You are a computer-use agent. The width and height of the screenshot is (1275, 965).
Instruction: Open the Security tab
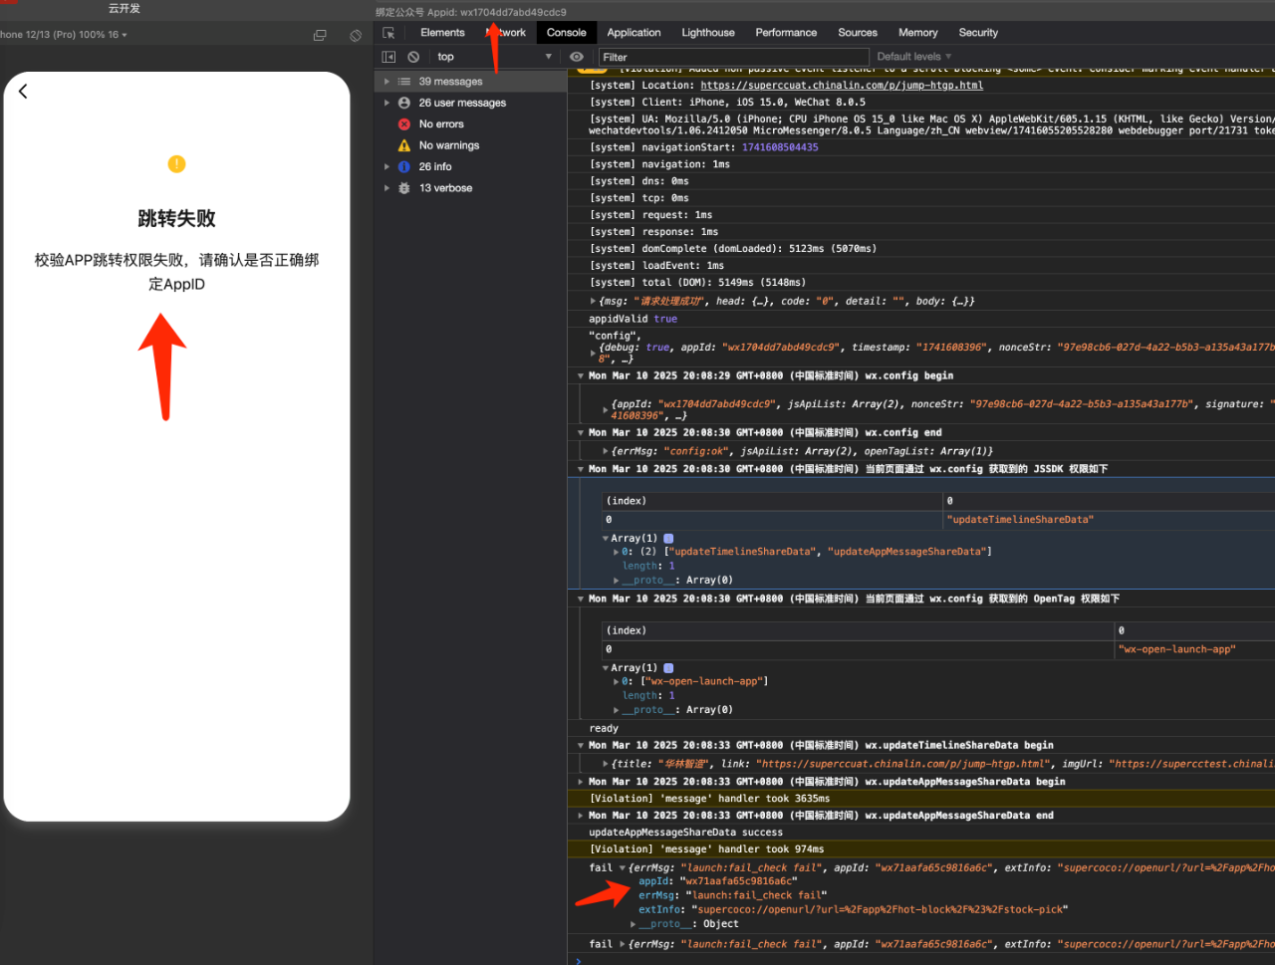[x=978, y=33]
